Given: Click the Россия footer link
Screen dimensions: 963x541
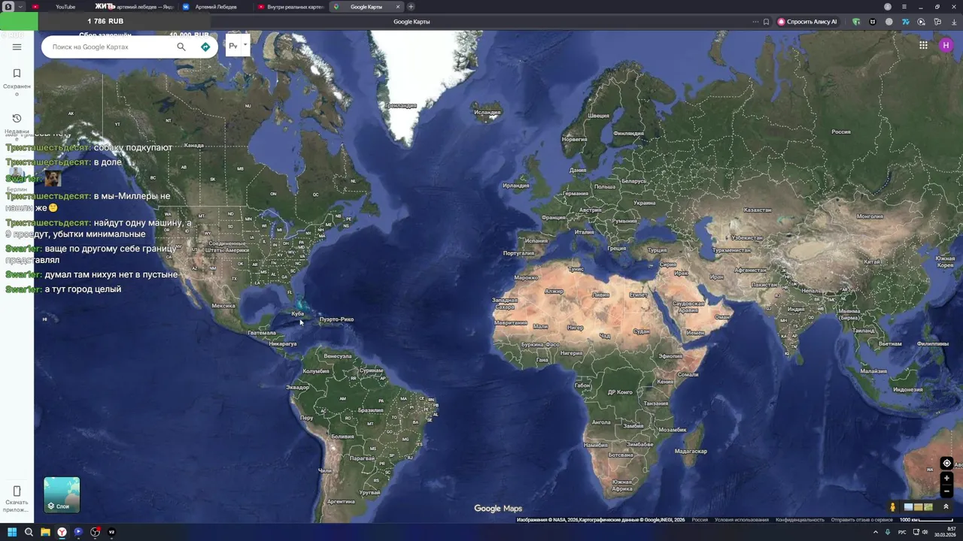Looking at the screenshot, I should [700, 520].
